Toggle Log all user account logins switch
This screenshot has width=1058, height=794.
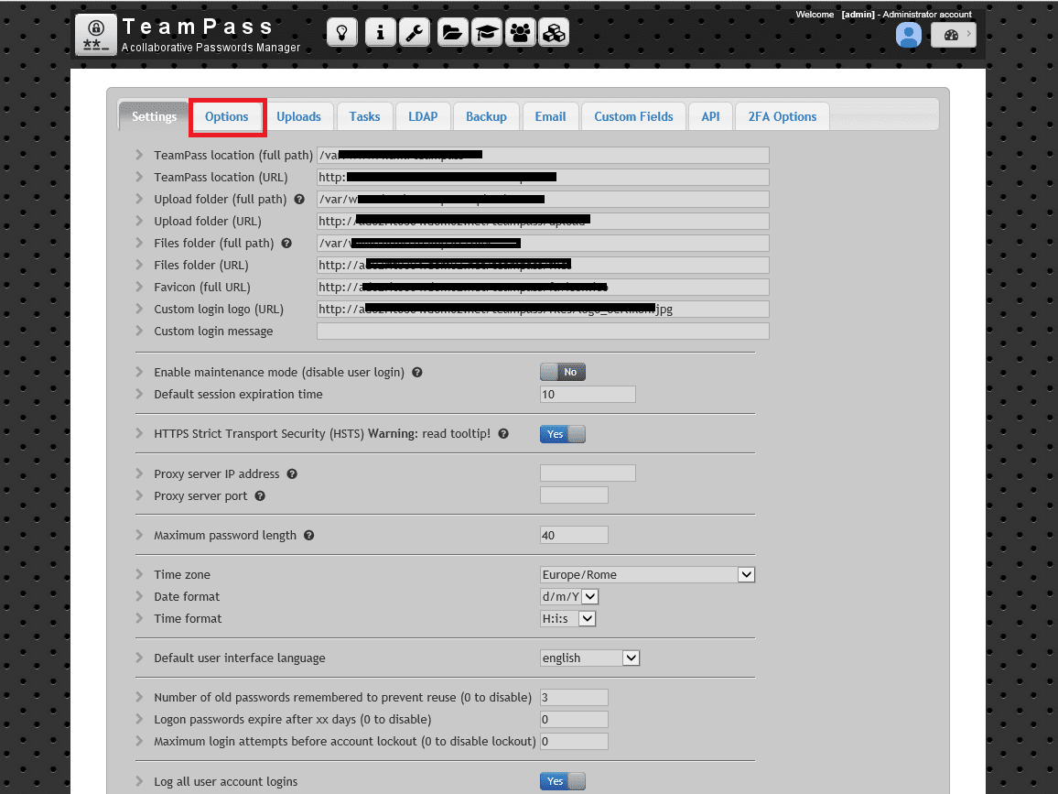click(x=563, y=781)
